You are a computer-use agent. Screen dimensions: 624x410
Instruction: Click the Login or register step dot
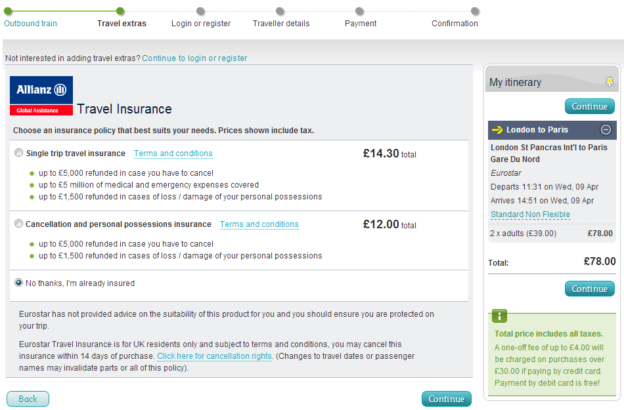click(x=200, y=11)
